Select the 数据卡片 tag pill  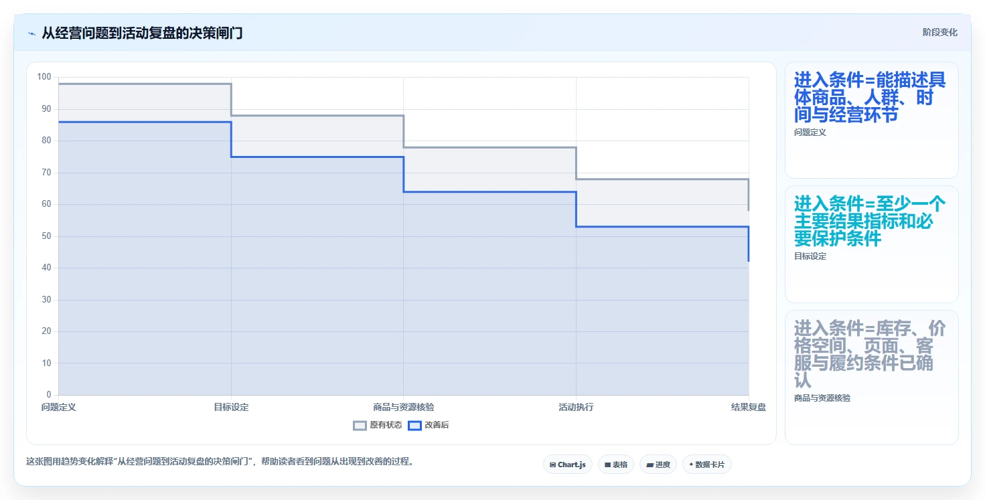pos(707,465)
